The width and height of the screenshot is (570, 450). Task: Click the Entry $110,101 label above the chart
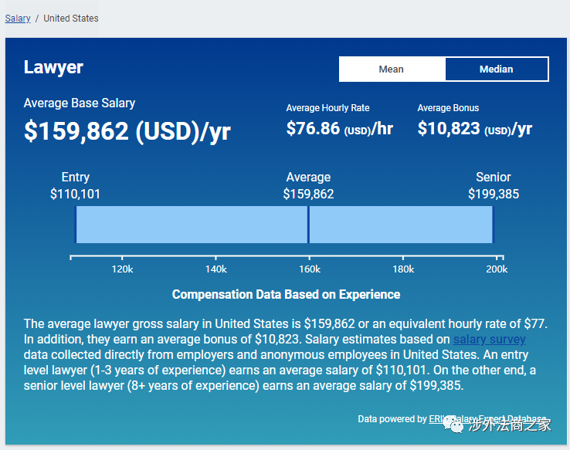(76, 186)
